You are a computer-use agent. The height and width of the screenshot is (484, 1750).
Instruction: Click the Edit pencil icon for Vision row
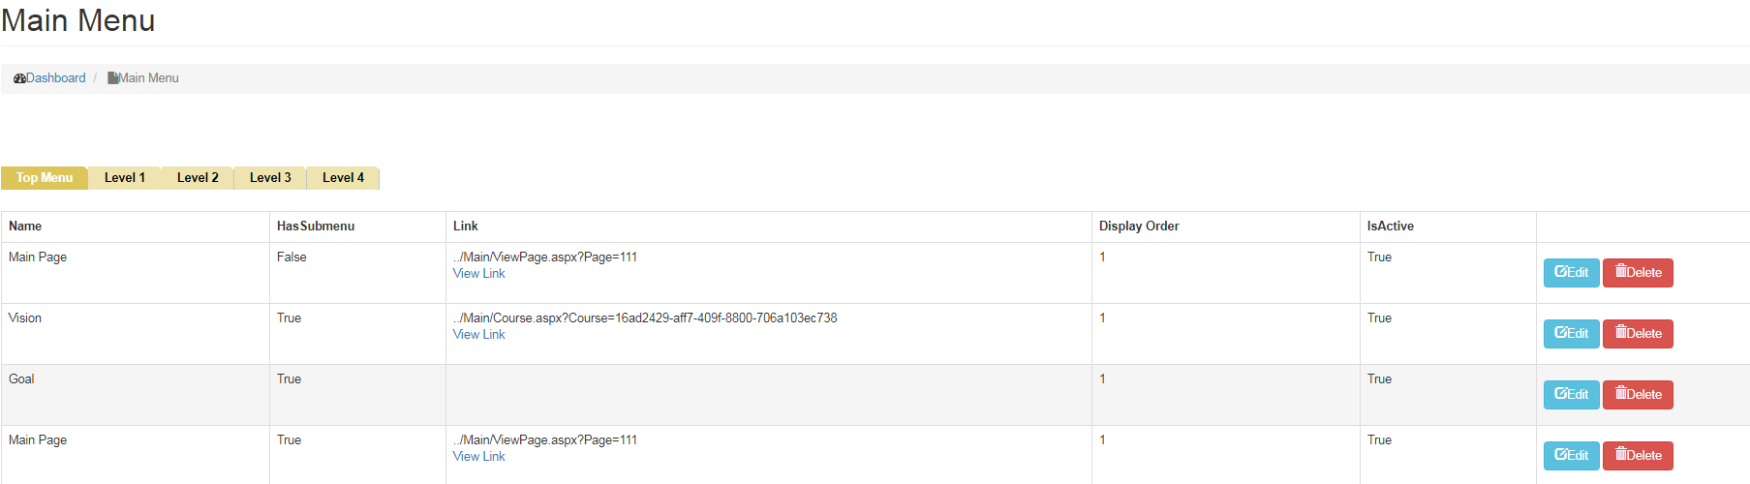tap(1560, 333)
